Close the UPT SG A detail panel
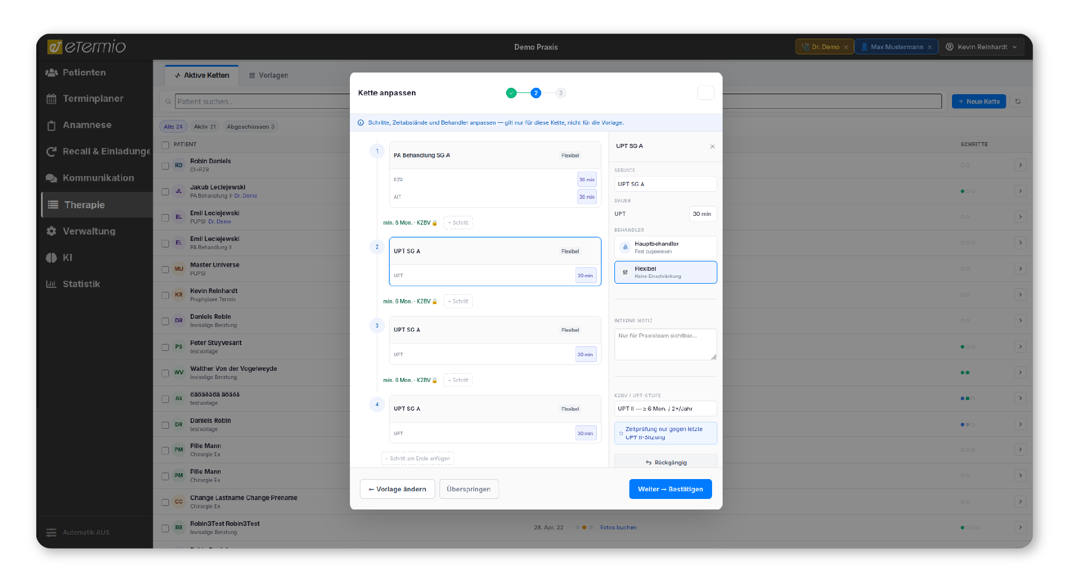 point(712,146)
